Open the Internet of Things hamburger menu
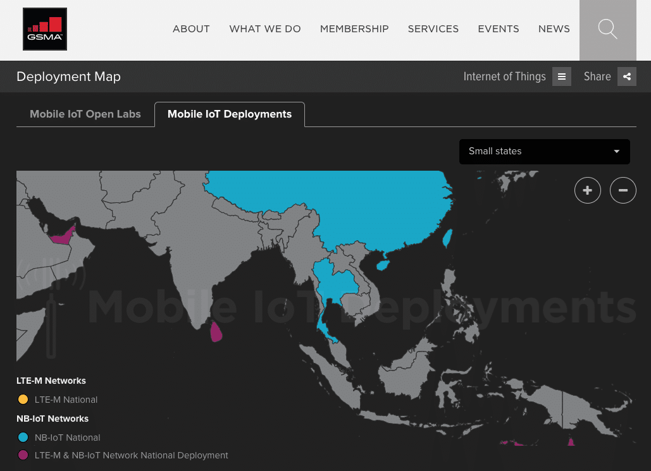 [561, 76]
